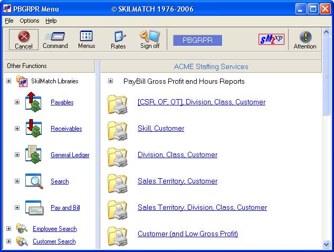Click the vertical scrollbar thumb
334x252 pixels.
[x=326, y=76]
